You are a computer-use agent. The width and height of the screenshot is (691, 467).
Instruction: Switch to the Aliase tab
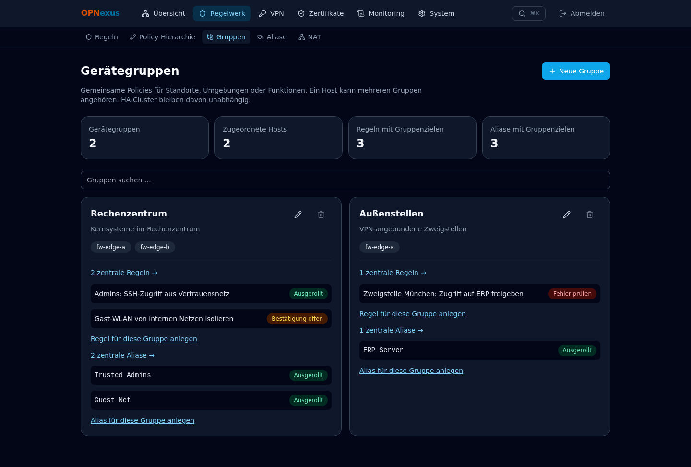(x=272, y=37)
